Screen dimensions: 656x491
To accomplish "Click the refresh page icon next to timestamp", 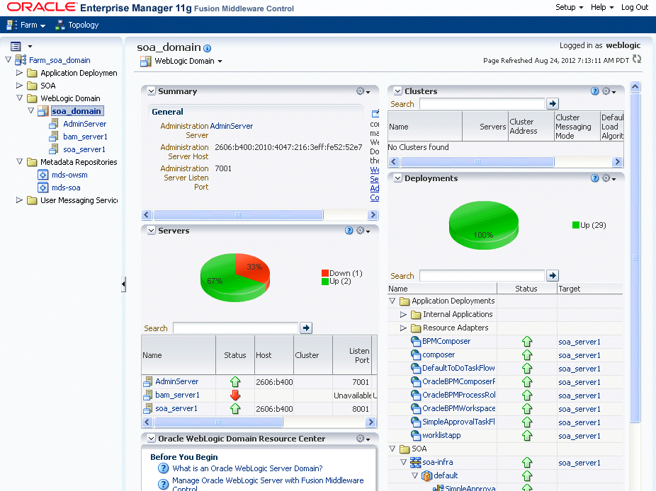I will coord(637,59).
